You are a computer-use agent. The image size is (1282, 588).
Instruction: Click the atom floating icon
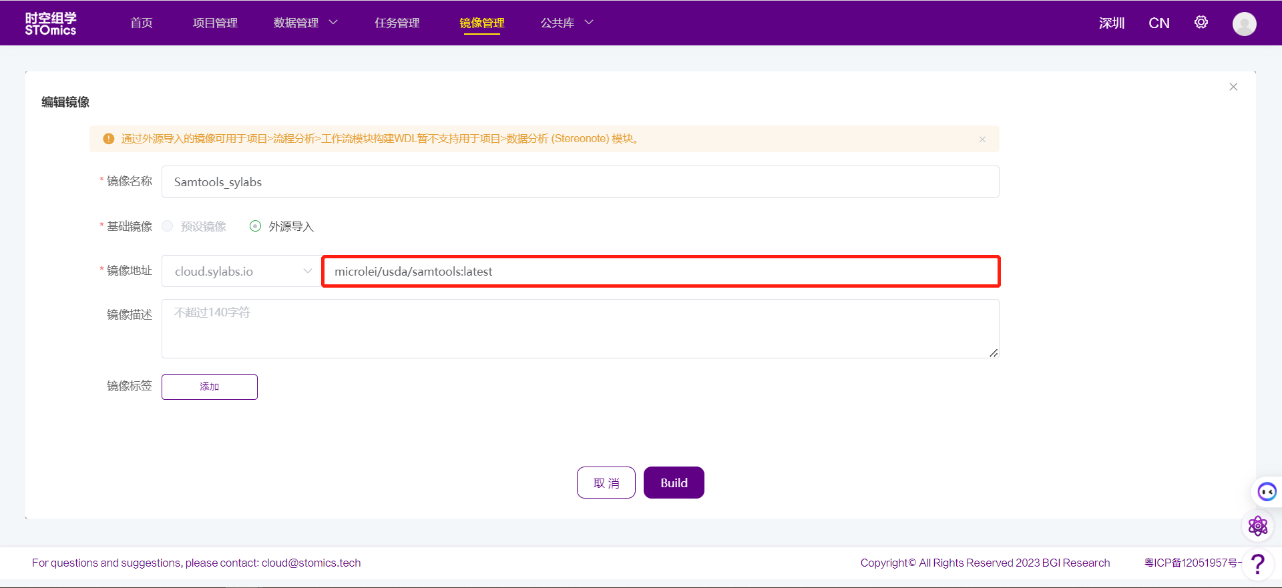(x=1258, y=527)
